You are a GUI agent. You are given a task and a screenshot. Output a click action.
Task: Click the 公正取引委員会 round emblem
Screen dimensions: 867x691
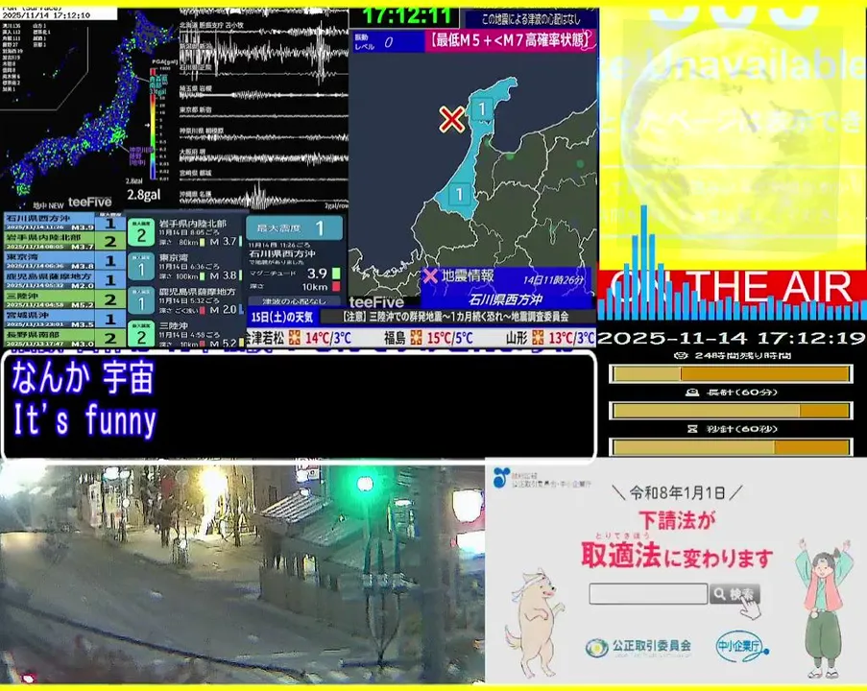tap(596, 647)
